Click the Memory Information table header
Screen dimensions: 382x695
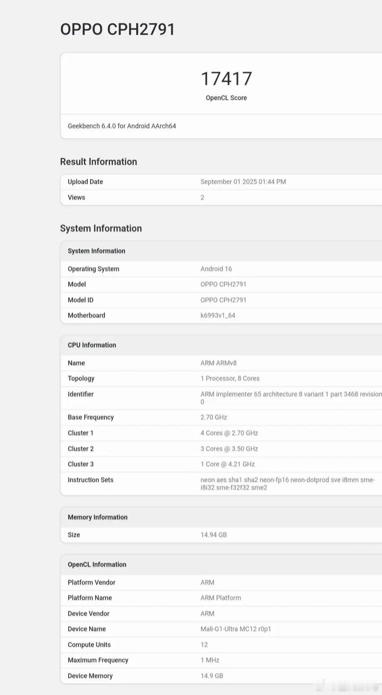pyautogui.click(x=221, y=517)
